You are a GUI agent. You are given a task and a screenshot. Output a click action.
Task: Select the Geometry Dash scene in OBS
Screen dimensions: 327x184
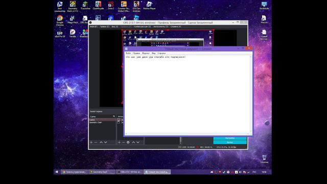[x=102, y=123]
